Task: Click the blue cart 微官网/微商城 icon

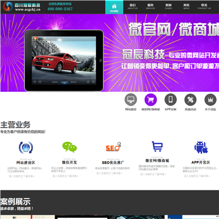Action: [157, 147]
